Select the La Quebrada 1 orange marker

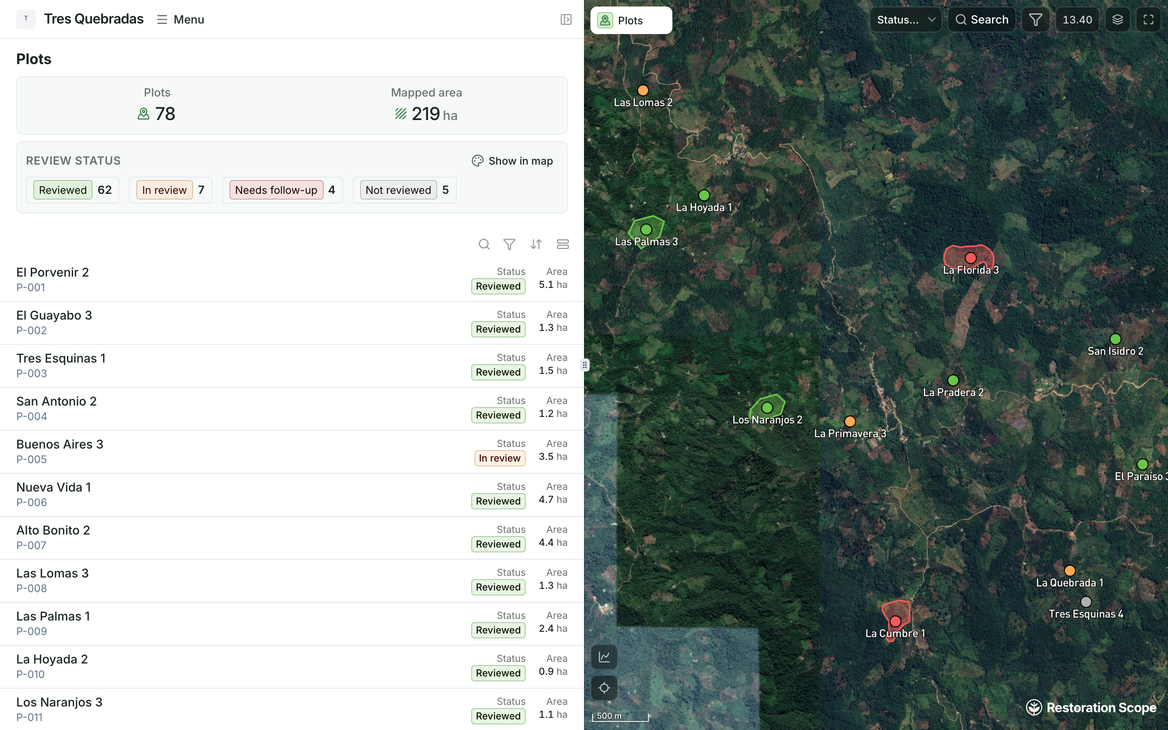click(x=1070, y=571)
